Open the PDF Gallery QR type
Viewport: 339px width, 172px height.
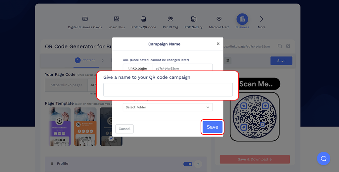(x=193, y=19)
